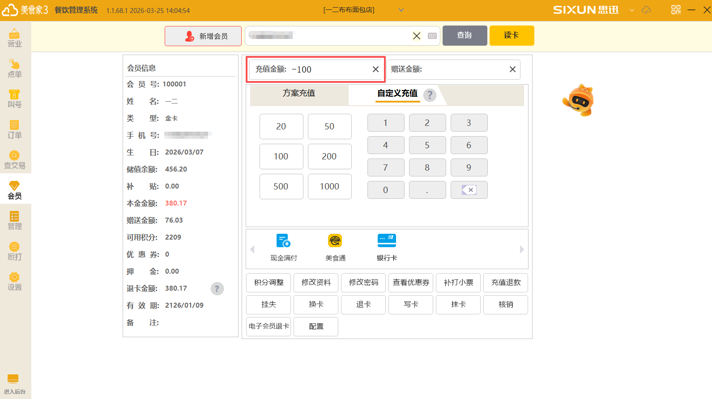Click the keypad backspace delete key
This screenshot has width=712, height=399.
pos(469,190)
